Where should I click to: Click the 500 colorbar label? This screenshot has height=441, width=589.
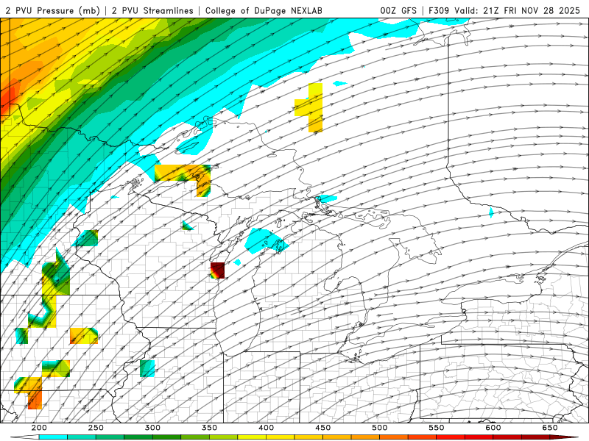click(x=379, y=428)
